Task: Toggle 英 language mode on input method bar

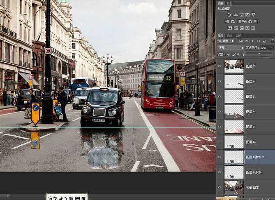Action: tap(55, 198)
